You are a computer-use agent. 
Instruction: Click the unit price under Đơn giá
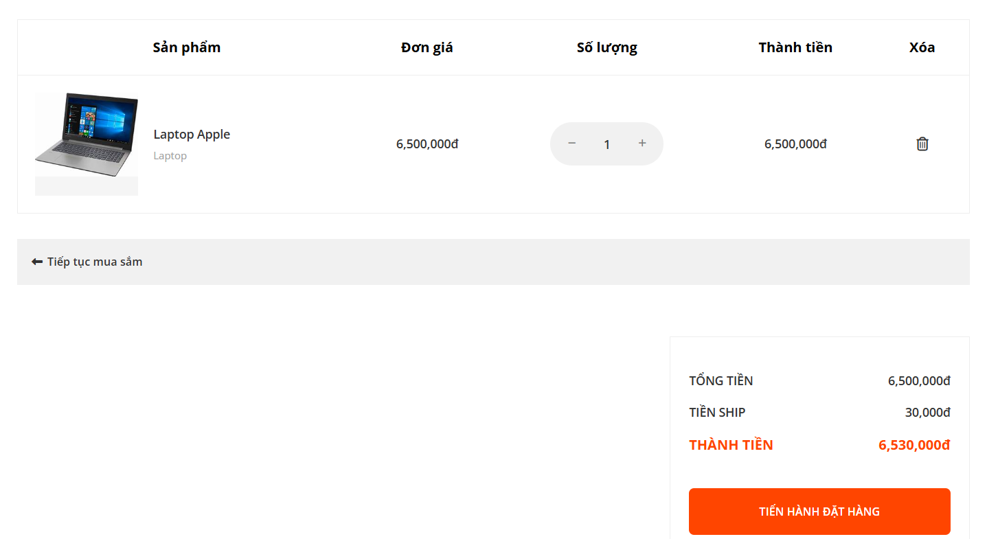click(427, 144)
